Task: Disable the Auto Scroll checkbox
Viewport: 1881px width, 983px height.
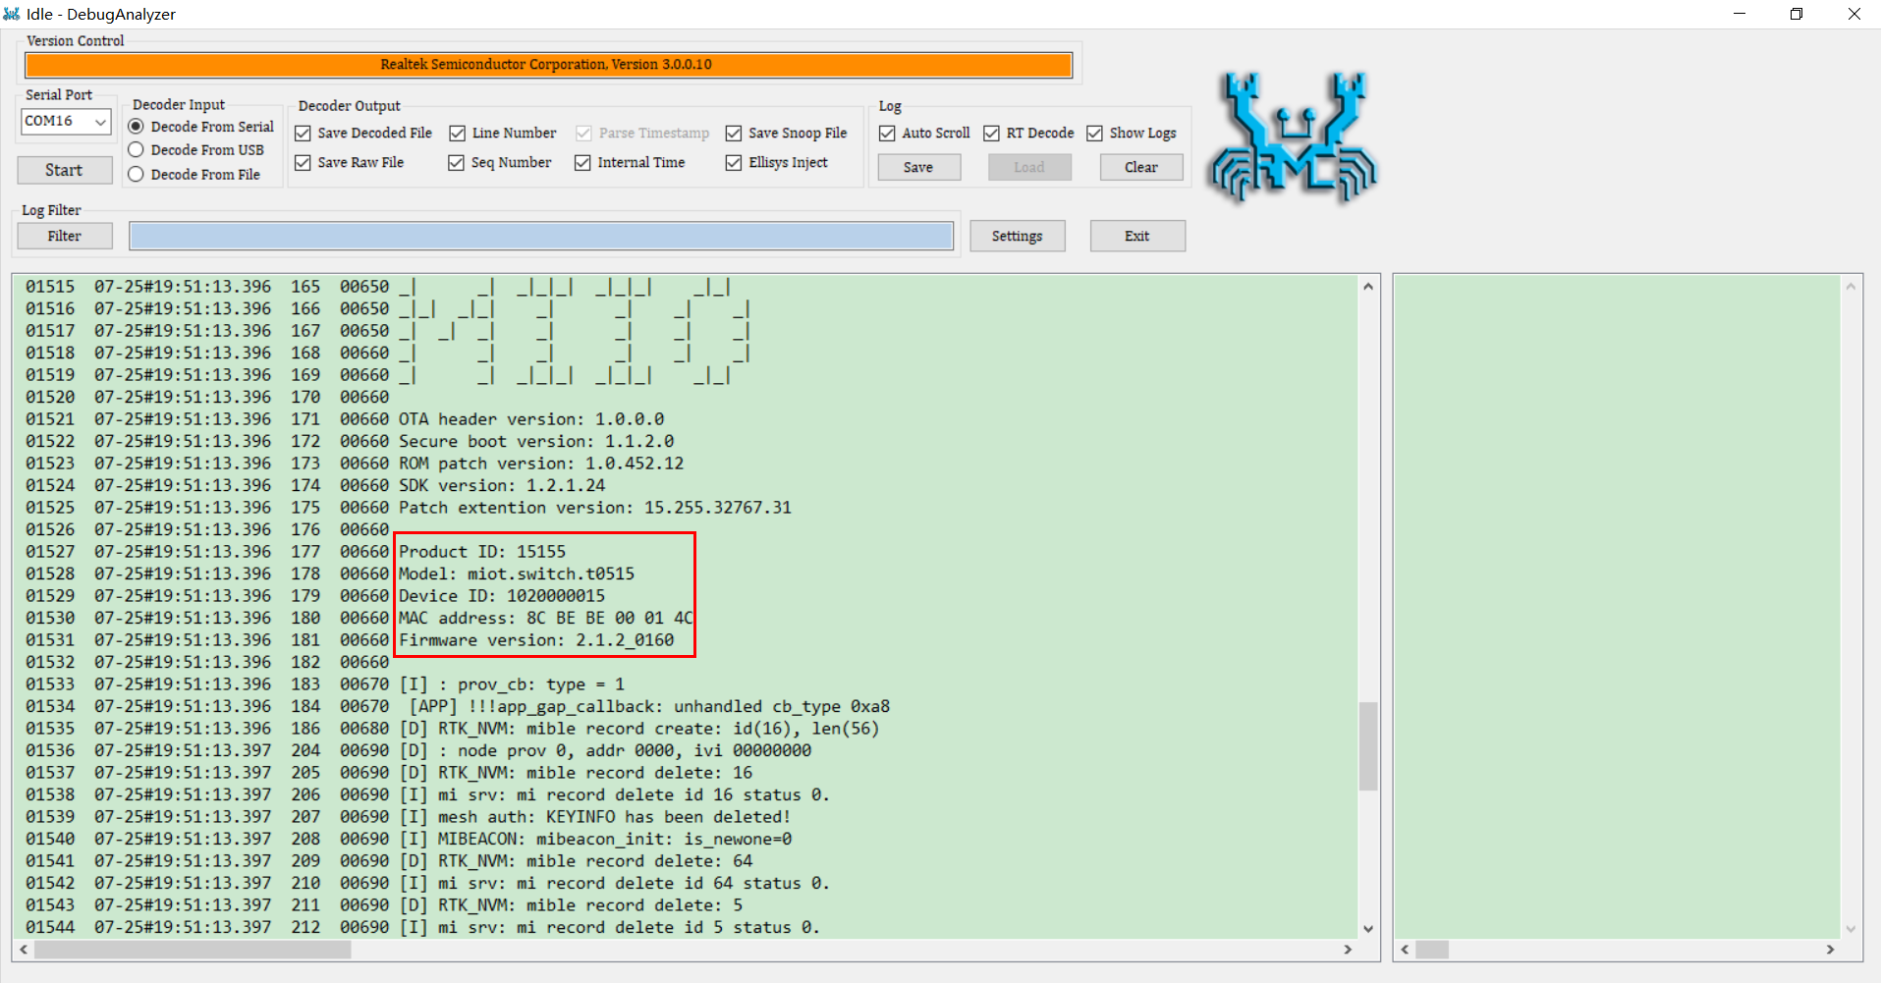Action: pyautogui.click(x=888, y=134)
